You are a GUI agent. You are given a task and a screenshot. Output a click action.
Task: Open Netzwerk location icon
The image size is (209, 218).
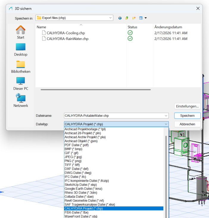[21, 100]
